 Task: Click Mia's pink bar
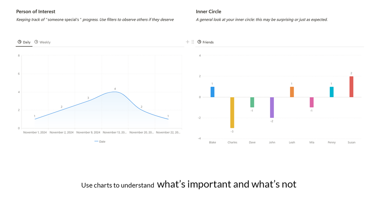point(311,102)
